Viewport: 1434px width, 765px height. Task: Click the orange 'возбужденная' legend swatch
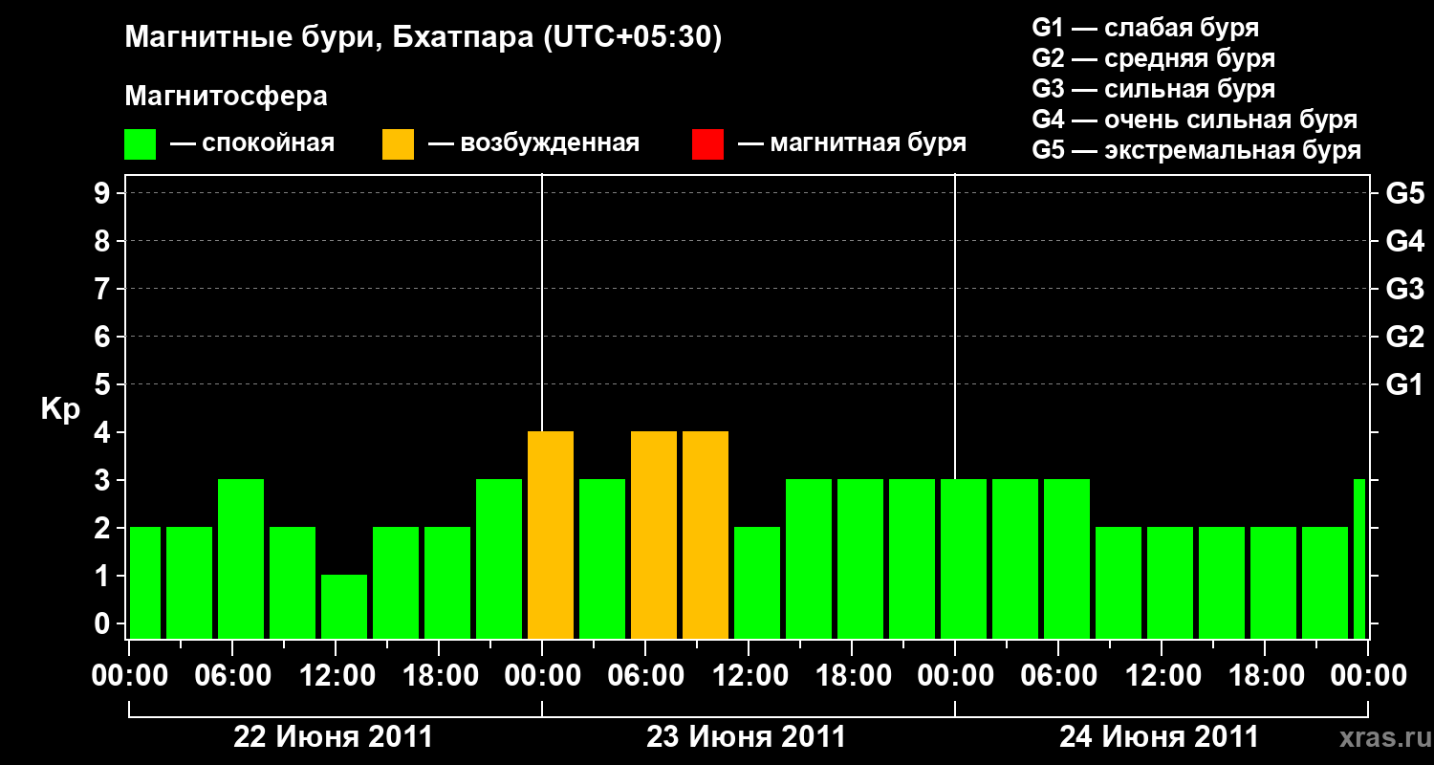point(398,144)
